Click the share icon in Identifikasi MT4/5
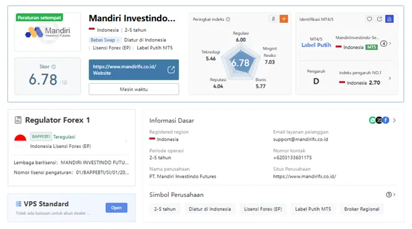Image resolution: width=412 pixels, height=229 pixels. pos(379,19)
